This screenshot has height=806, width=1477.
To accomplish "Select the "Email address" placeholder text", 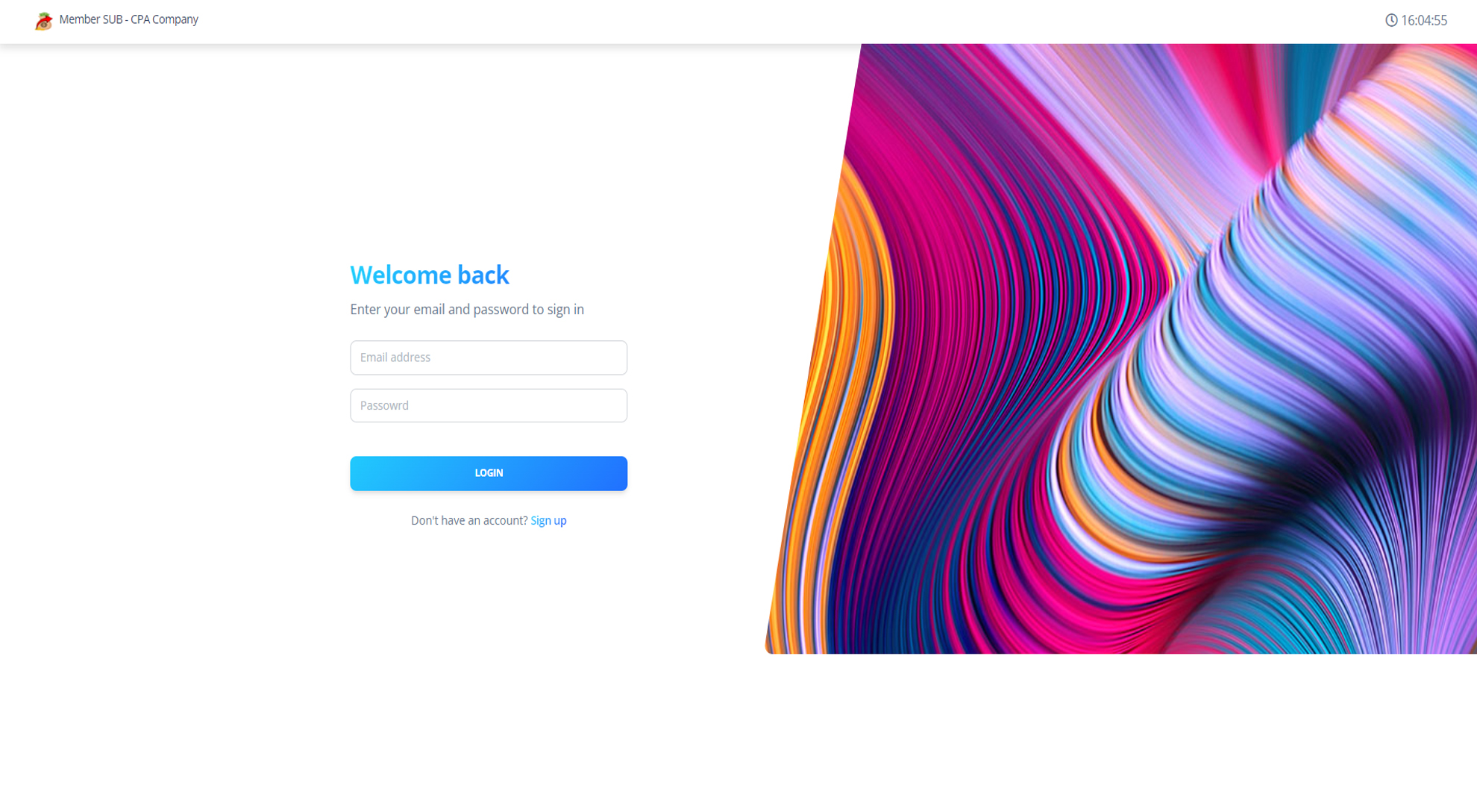I will coord(395,357).
